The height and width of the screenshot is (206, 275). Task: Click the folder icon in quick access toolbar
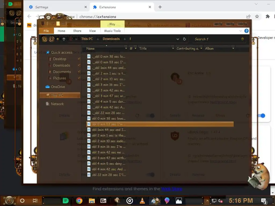pos(58,24)
